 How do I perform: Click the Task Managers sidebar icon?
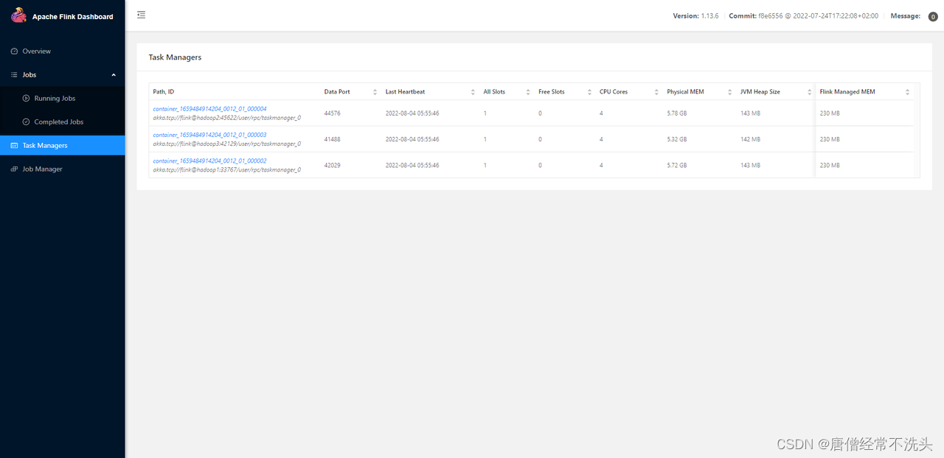click(15, 146)
